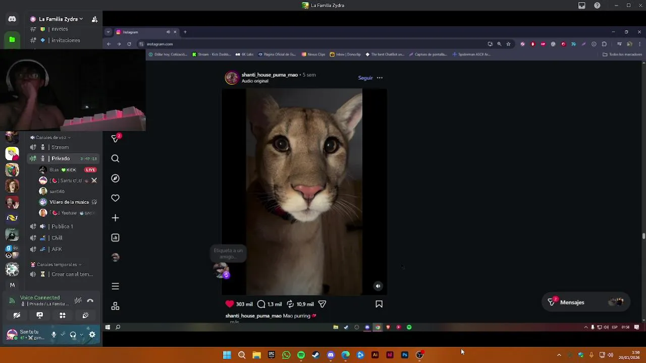The image size is (646, 363).
Task: Turn on Discord camera
Action: 17,315
